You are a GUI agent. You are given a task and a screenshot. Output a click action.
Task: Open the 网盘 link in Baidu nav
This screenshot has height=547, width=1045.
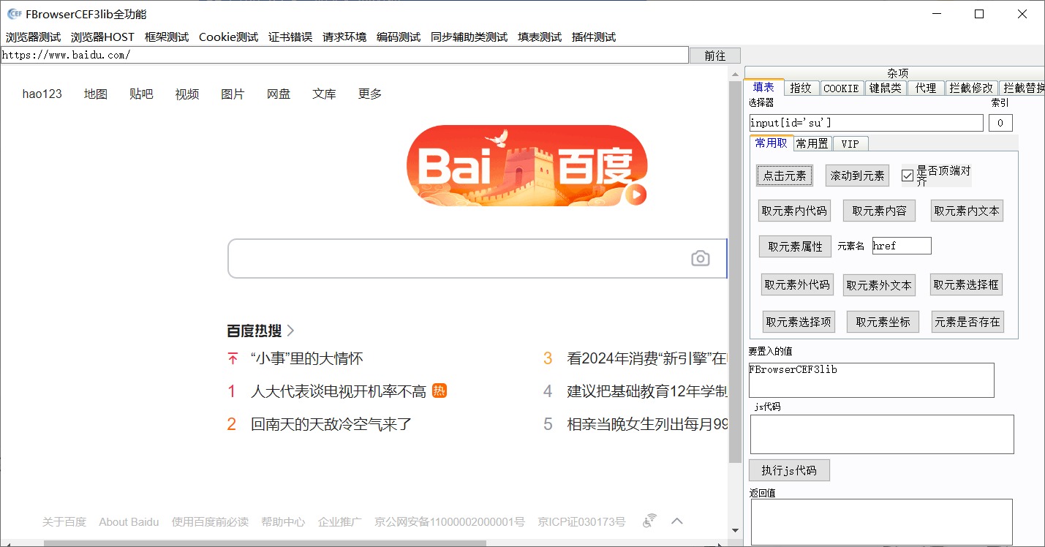(x=279, y=94)
